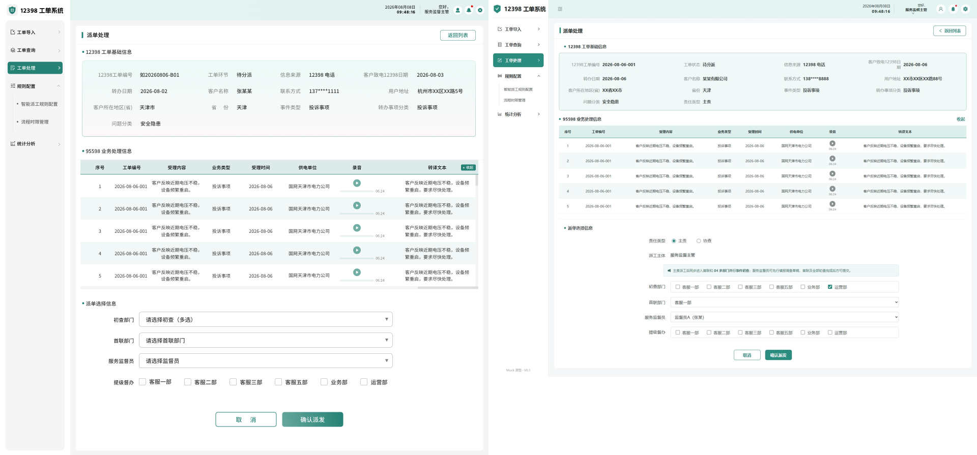Uncheck 运营部 in the right 初查部门 row

click(x=830, y=287)
